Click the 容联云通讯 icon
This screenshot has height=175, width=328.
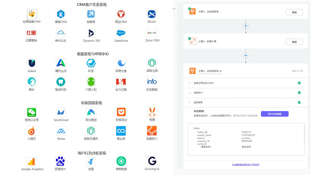[91, 131]
